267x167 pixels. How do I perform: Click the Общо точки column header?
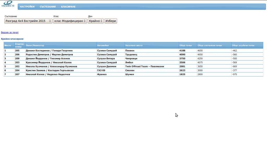click(x=186, y=45)
